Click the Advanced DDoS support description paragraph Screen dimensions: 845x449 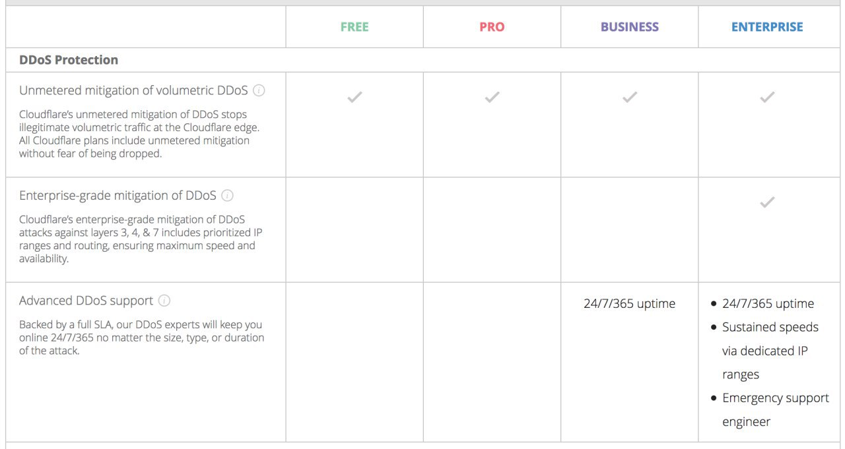click(x=141, y=338)
